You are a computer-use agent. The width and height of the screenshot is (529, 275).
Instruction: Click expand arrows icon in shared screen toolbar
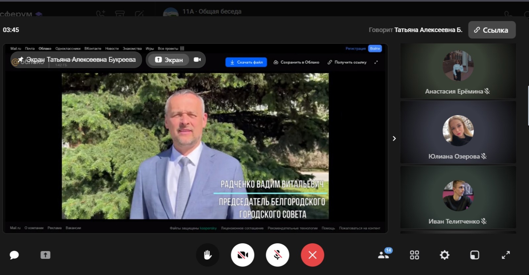pyautogui.click(x=376, y=62)
